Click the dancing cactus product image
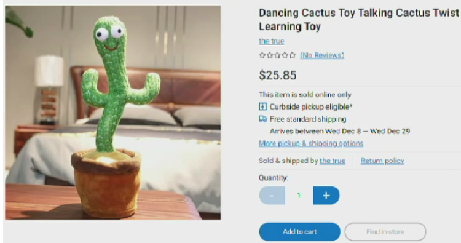This screenshot has height=243, width=461. pos(112,113)
